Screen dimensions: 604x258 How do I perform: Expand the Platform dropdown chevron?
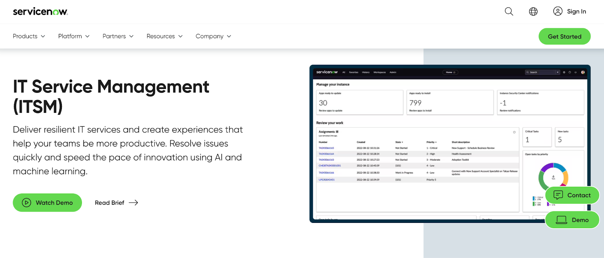pyautogui.click(x=87, y=36)
